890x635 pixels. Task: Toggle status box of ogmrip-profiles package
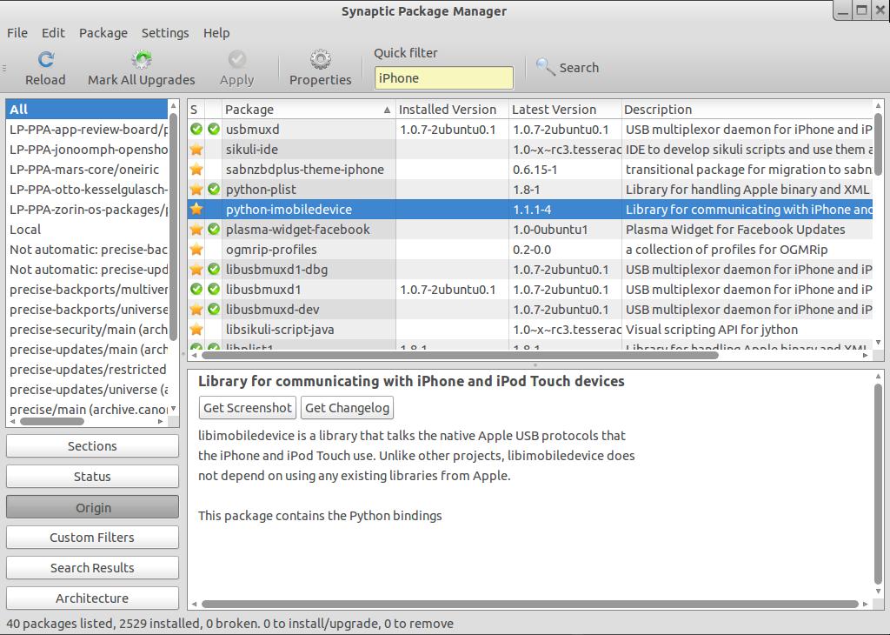(196, 250)
